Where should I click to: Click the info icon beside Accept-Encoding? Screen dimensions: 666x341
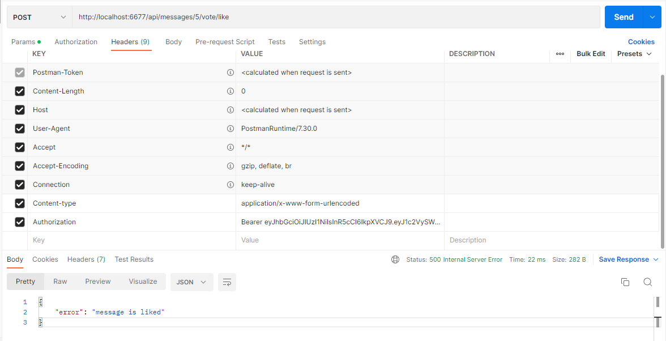coord(230,166)
